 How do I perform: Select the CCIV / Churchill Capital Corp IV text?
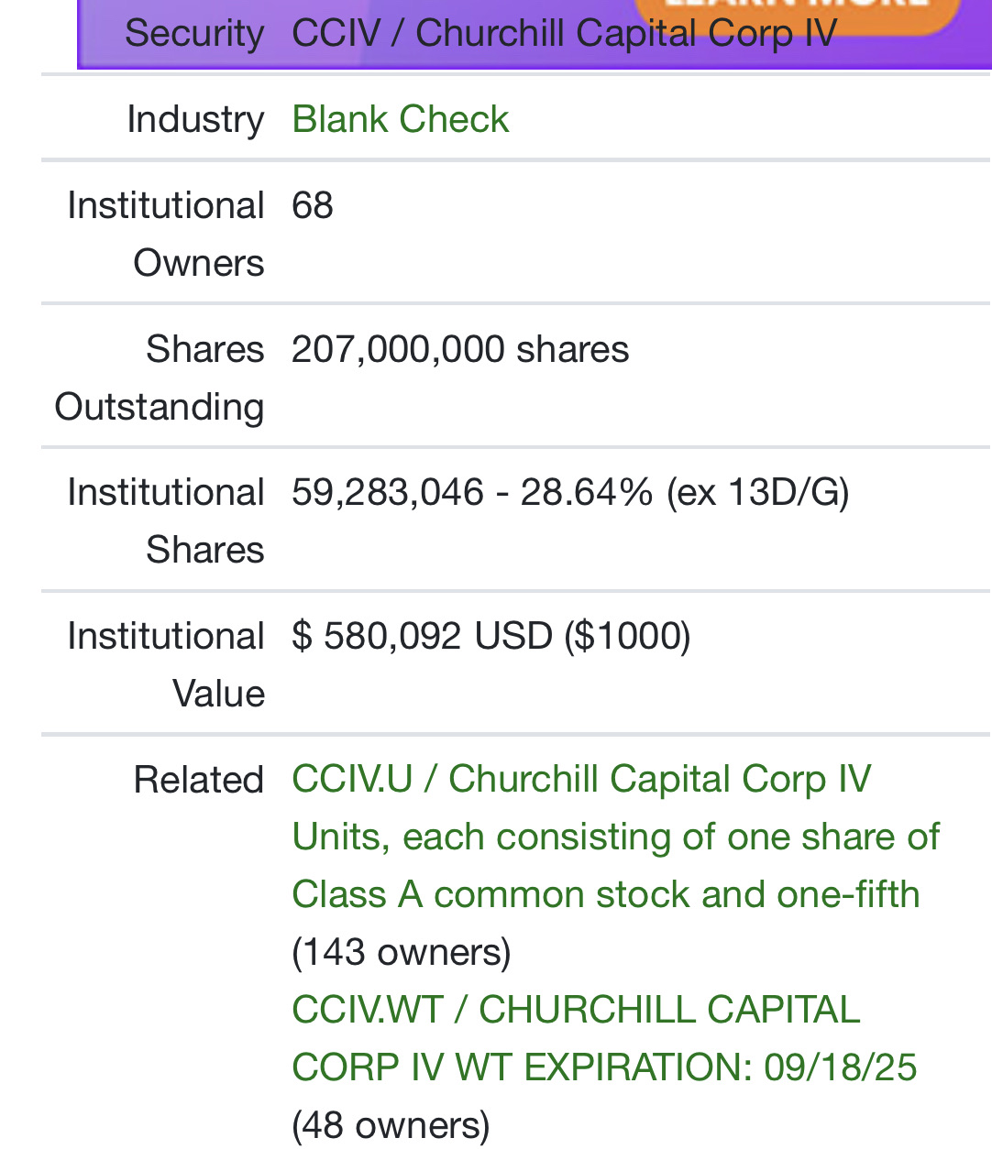point(564,34)
